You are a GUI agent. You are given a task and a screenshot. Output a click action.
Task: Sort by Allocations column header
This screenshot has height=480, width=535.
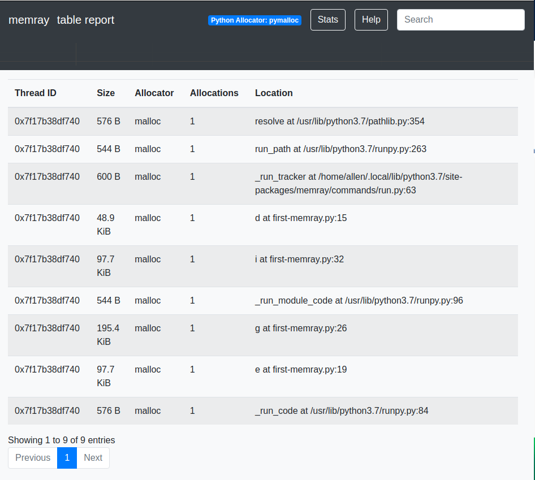click(x=214, y=93)
